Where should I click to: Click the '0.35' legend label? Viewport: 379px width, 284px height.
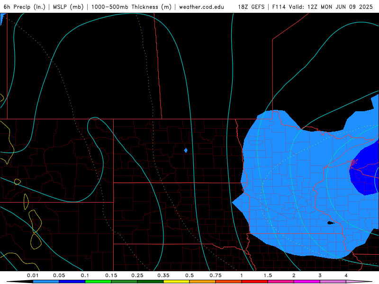(163, 275)
